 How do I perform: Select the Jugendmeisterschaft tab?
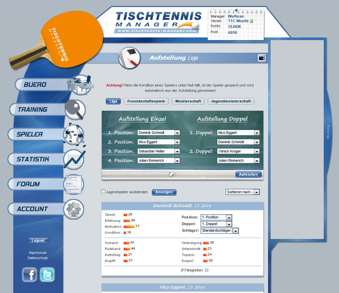(x=231, y=101)
